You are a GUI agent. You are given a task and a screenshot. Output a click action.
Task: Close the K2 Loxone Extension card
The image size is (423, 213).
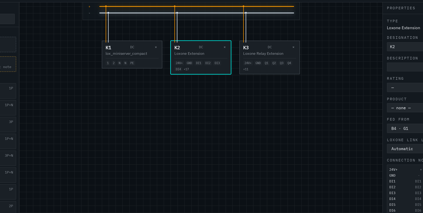click(x=225, y=47)
